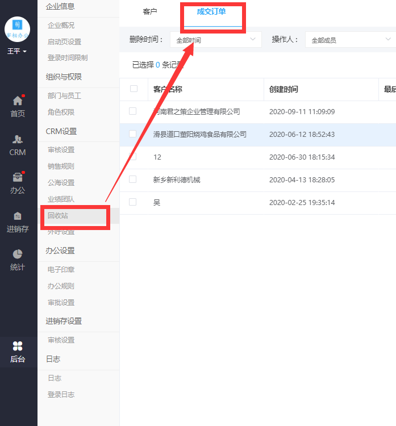Switch to the 成交订单 tab
Screen dimensions: 396x426
[x=211, y=12]
